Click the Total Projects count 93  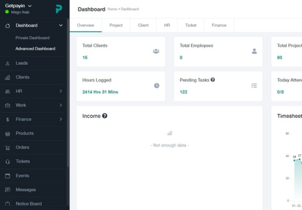[280, 58]
